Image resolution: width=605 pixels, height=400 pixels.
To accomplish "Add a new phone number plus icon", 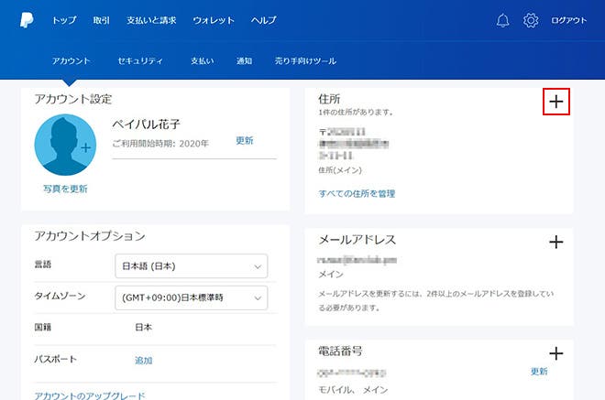I will pos(555,353).
